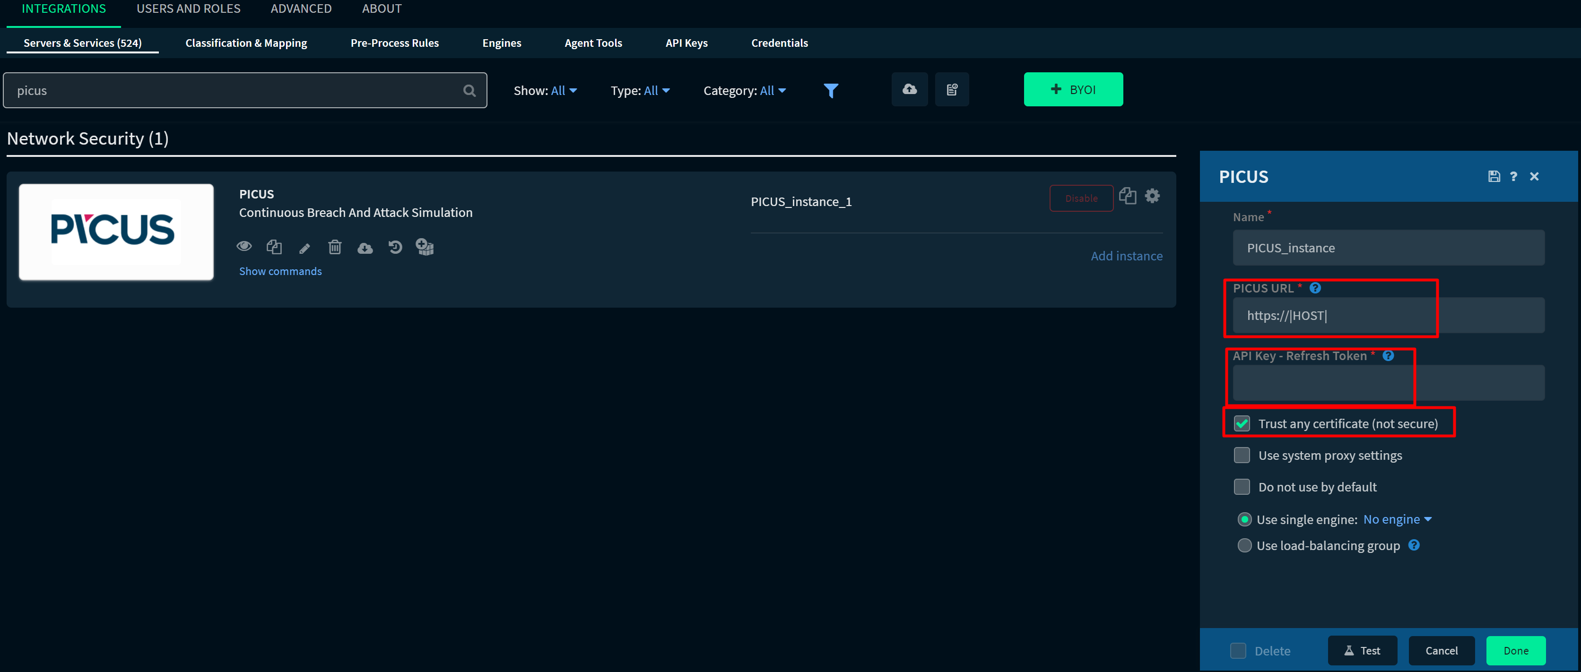Click the filter funnel icon

tap(830, 91)
